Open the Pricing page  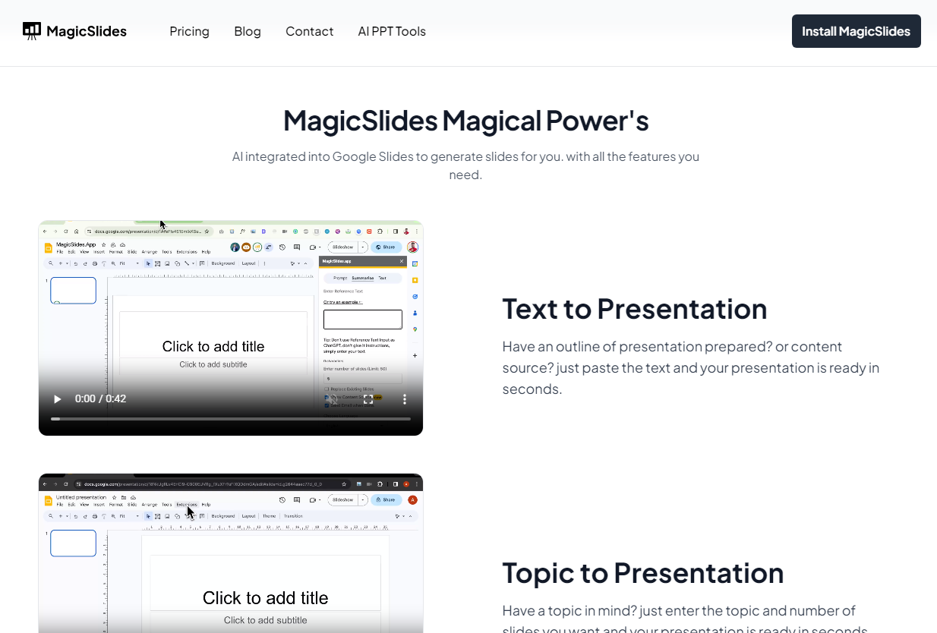coord(189,31)
